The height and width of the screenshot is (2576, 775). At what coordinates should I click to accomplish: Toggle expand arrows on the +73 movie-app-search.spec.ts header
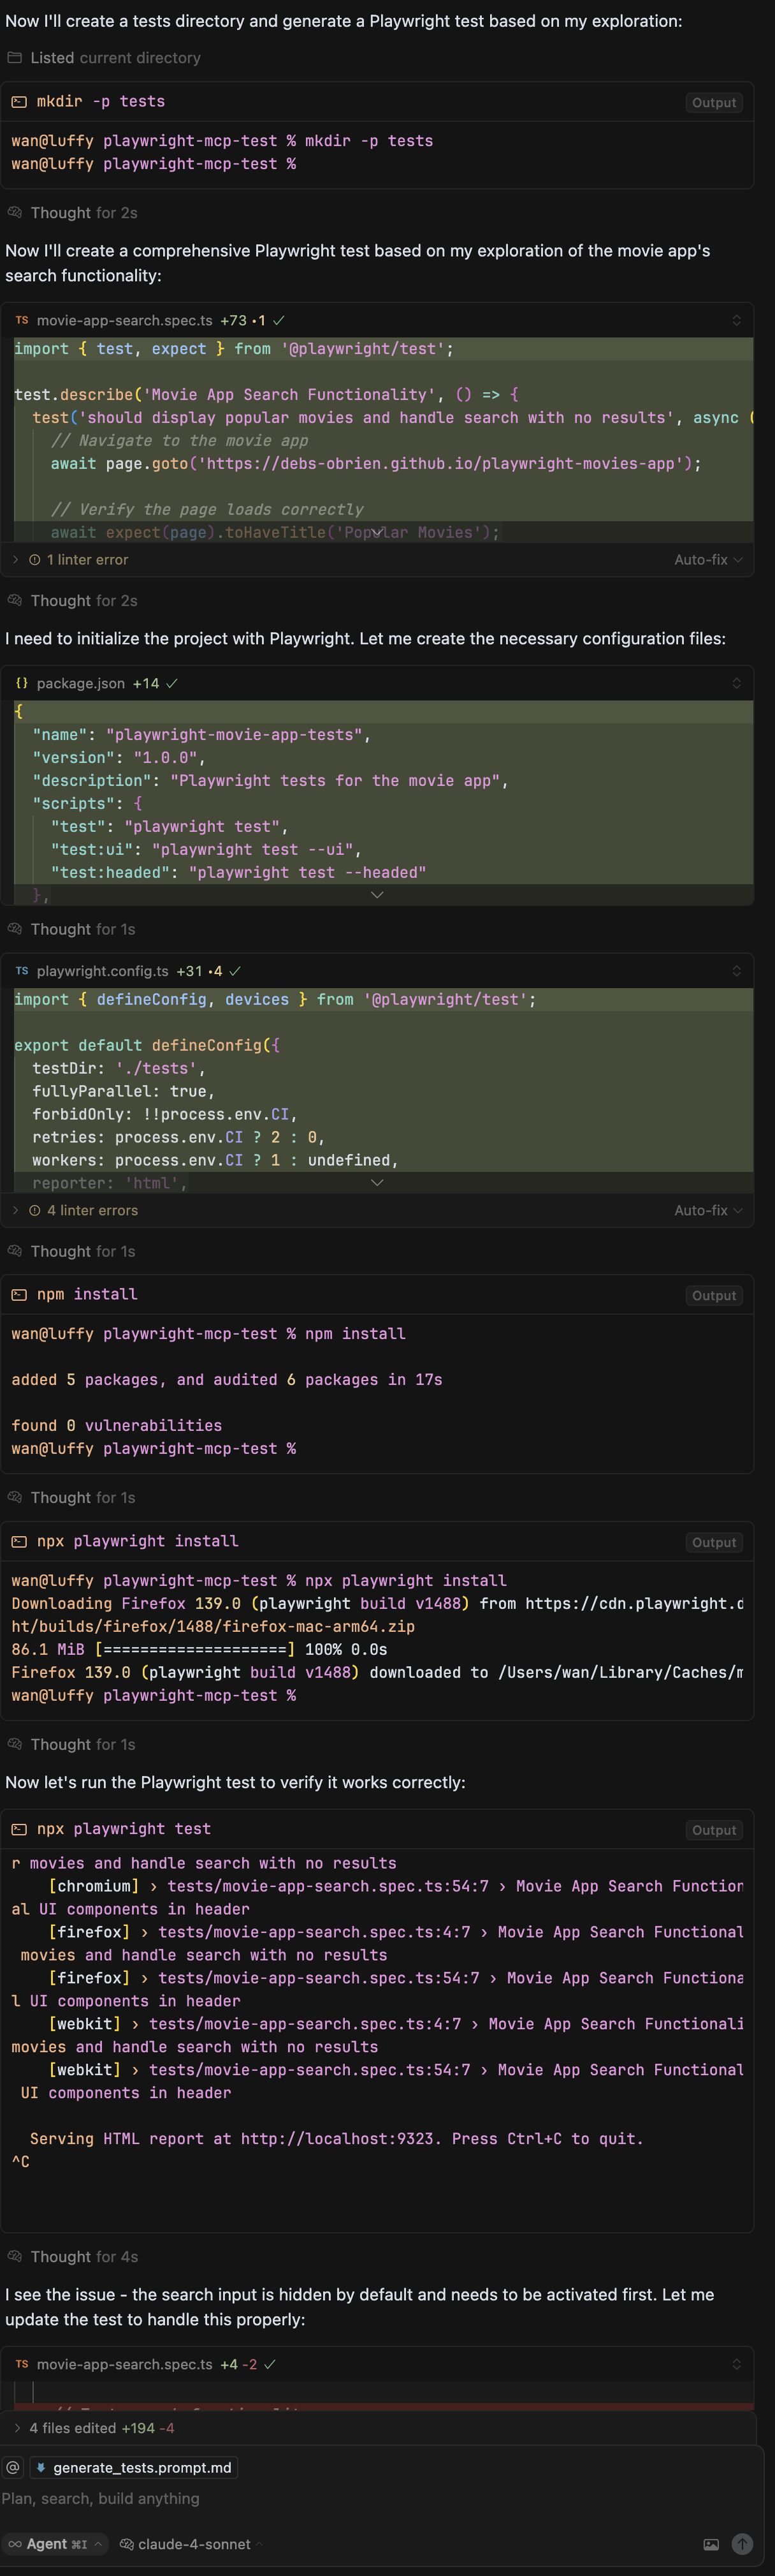pyautogui.click(x=736, y=320)
